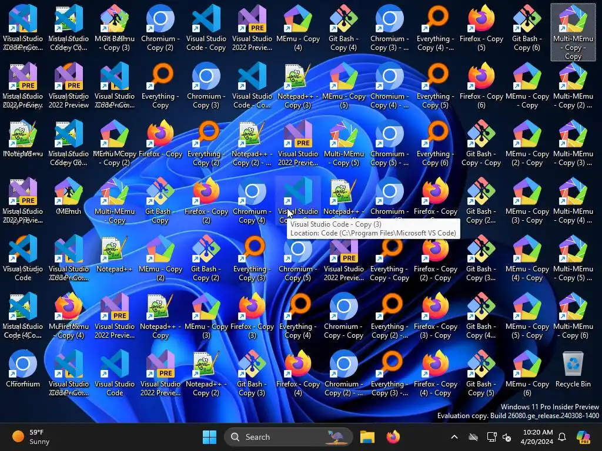Image resolution: width=602 pixels, height=451 pixels.
Task: Select the Everything - Copy (5) shortcut
Action: [x=436, y=86]
